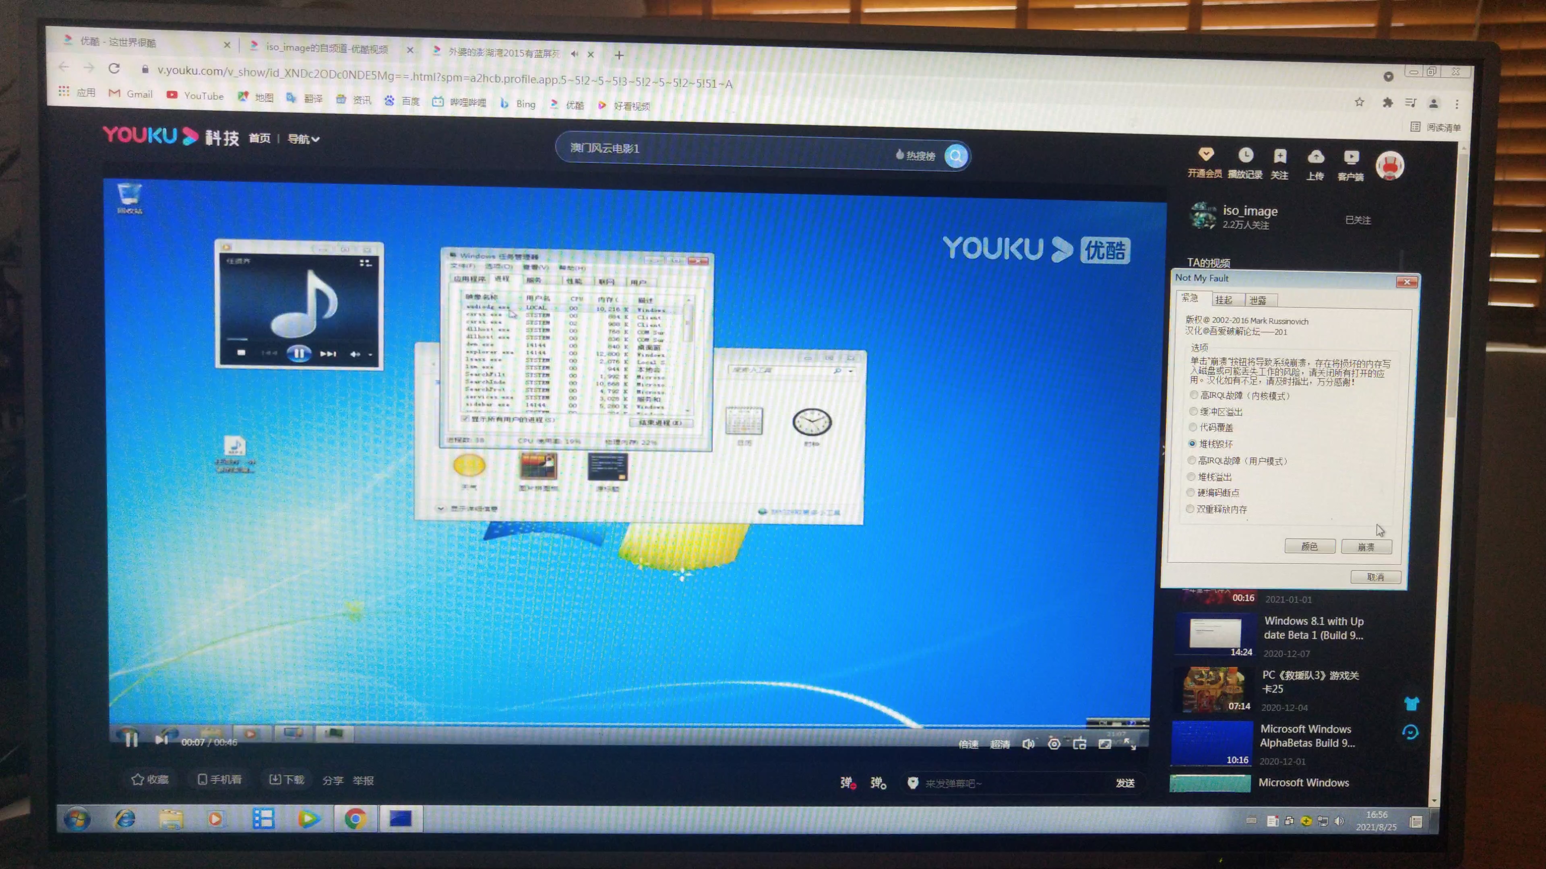1546x869 pixels.
Task: Expand the 导航 navigation dropdown
Action: pyautogui.click(x=303, y=139)
